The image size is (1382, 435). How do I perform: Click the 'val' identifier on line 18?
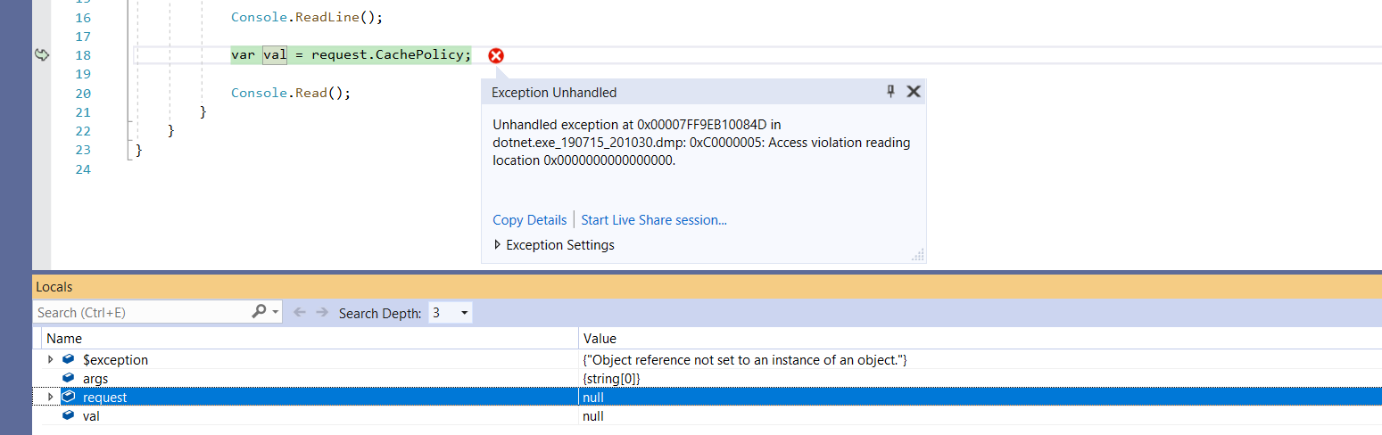tap(275, 55)
